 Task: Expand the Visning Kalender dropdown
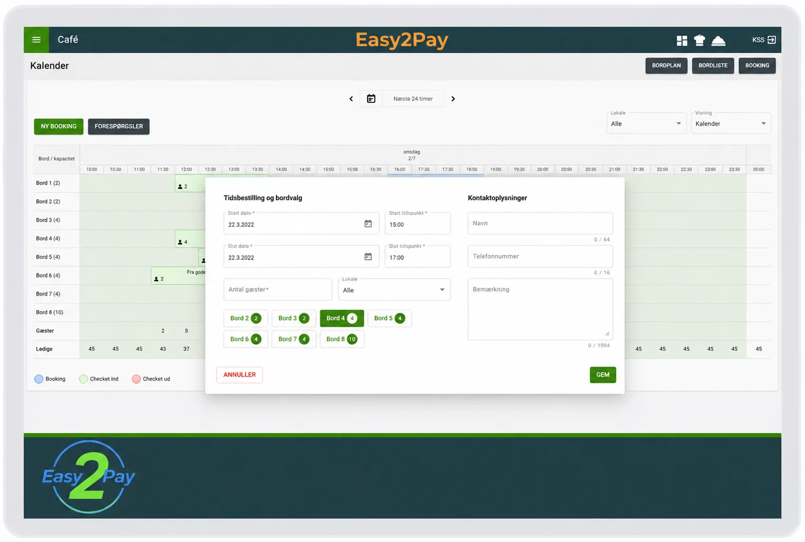click(731, 124)
